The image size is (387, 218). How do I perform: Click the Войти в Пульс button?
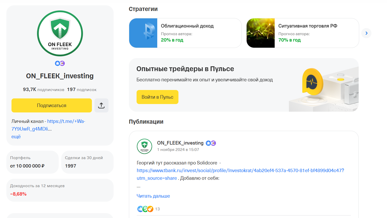point(158,97)
